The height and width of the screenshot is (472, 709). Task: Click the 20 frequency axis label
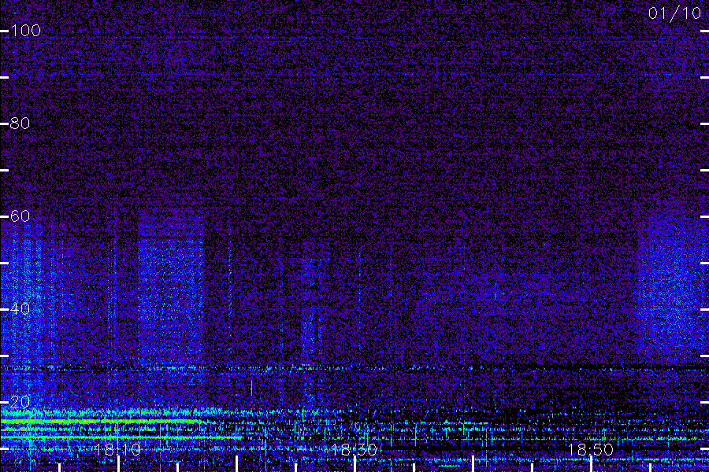[x=20, y=401]
